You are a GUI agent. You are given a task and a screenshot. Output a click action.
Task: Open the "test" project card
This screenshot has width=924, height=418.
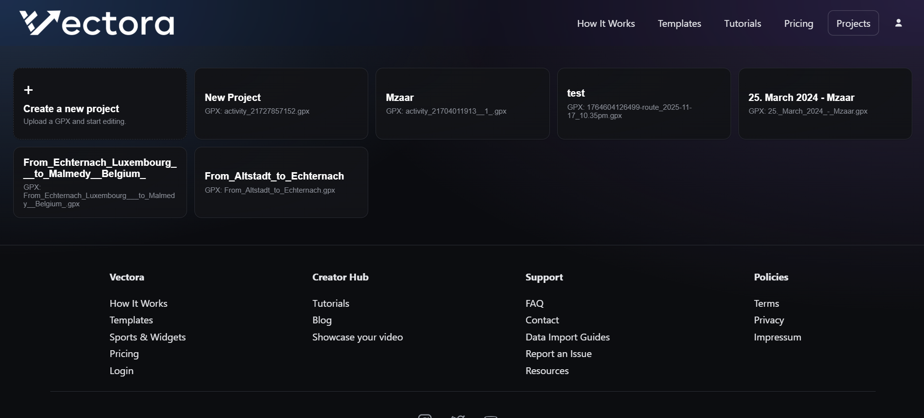pos(643,103)
